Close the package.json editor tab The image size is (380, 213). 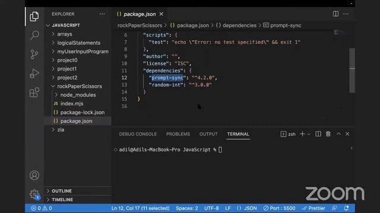[x=161, y=14]
